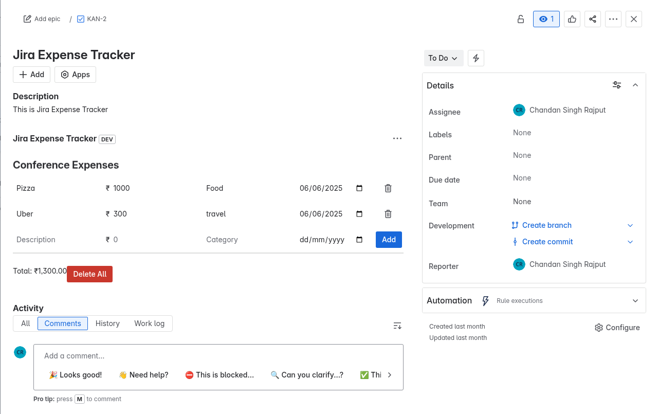658x414 pixels.
Task: Click the activity sort order icon
Action: pos(397,326)
